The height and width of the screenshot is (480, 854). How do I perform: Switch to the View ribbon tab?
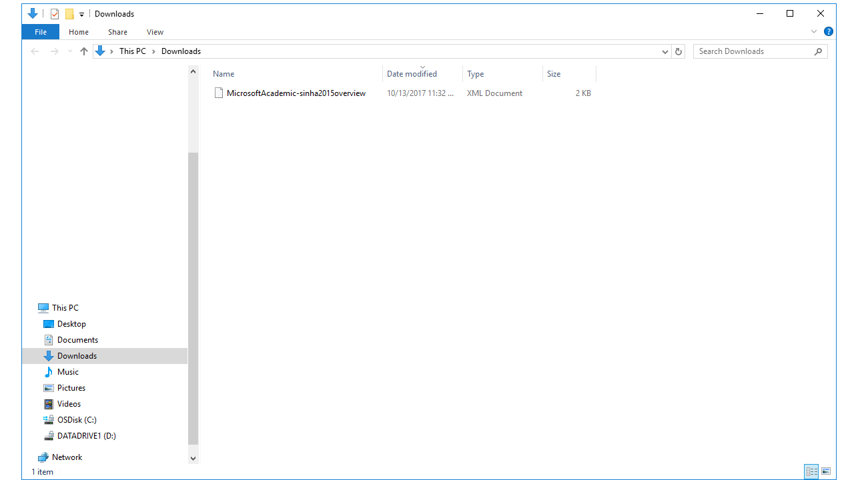pos(155,32)
